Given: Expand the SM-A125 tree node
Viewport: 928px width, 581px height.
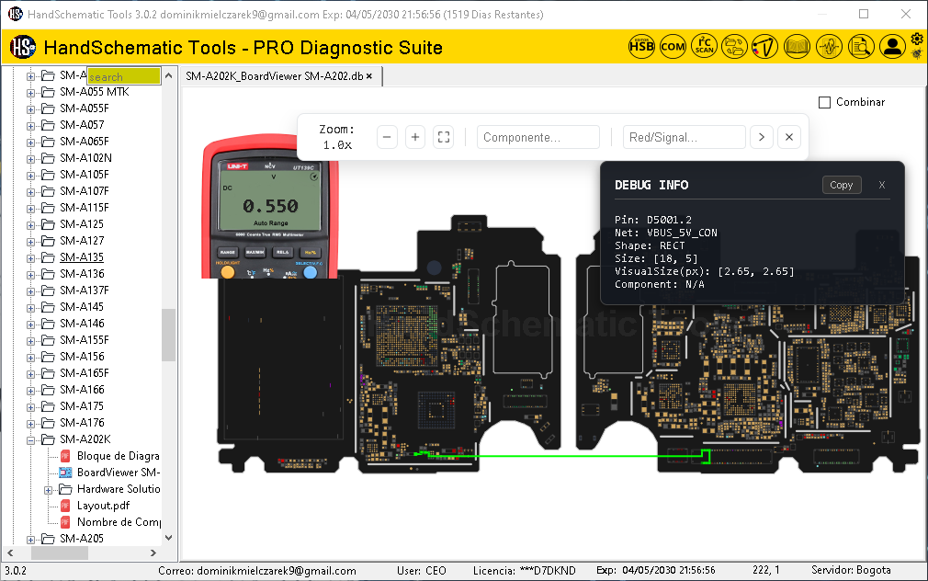Looking at the screenshot, I should pyautogui.click(x=30, y=225).
